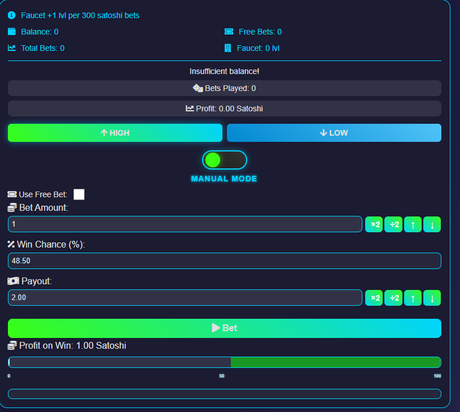Click the Payout input field
The width and height of the screenshot is (460, 412).
click(x=185, y=297)
